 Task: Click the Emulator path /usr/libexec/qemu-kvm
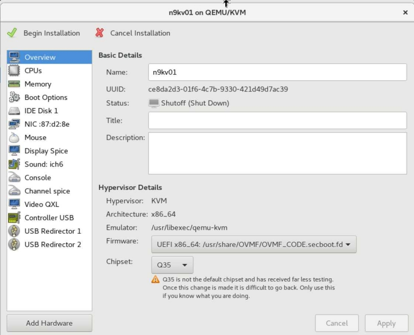pos(189,228)
